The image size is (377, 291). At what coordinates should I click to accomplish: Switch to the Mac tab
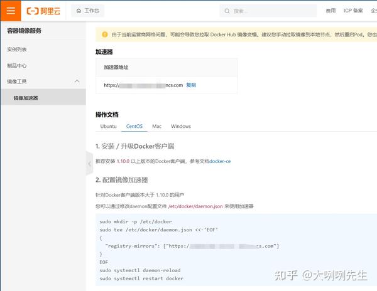(156, 126)
